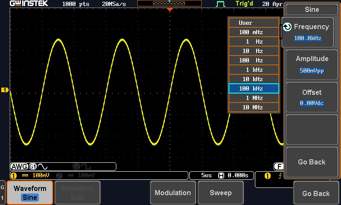341x205 pixels.
Task: Choose 10 Hz in the frequency list
Action: (254, 51)
